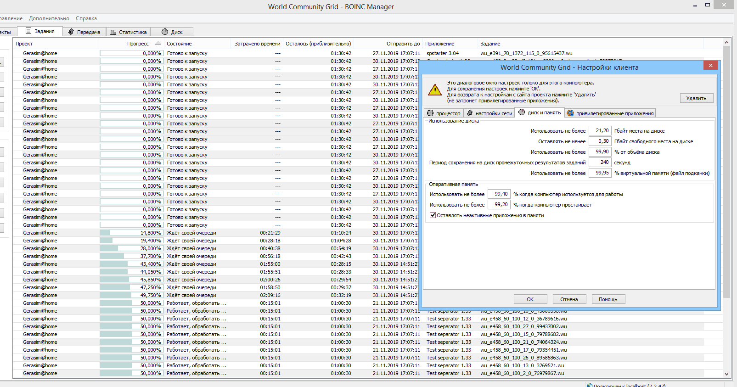
Task: Click the spstarter 3.04 application cell
Action: click(x=443, y=53)
